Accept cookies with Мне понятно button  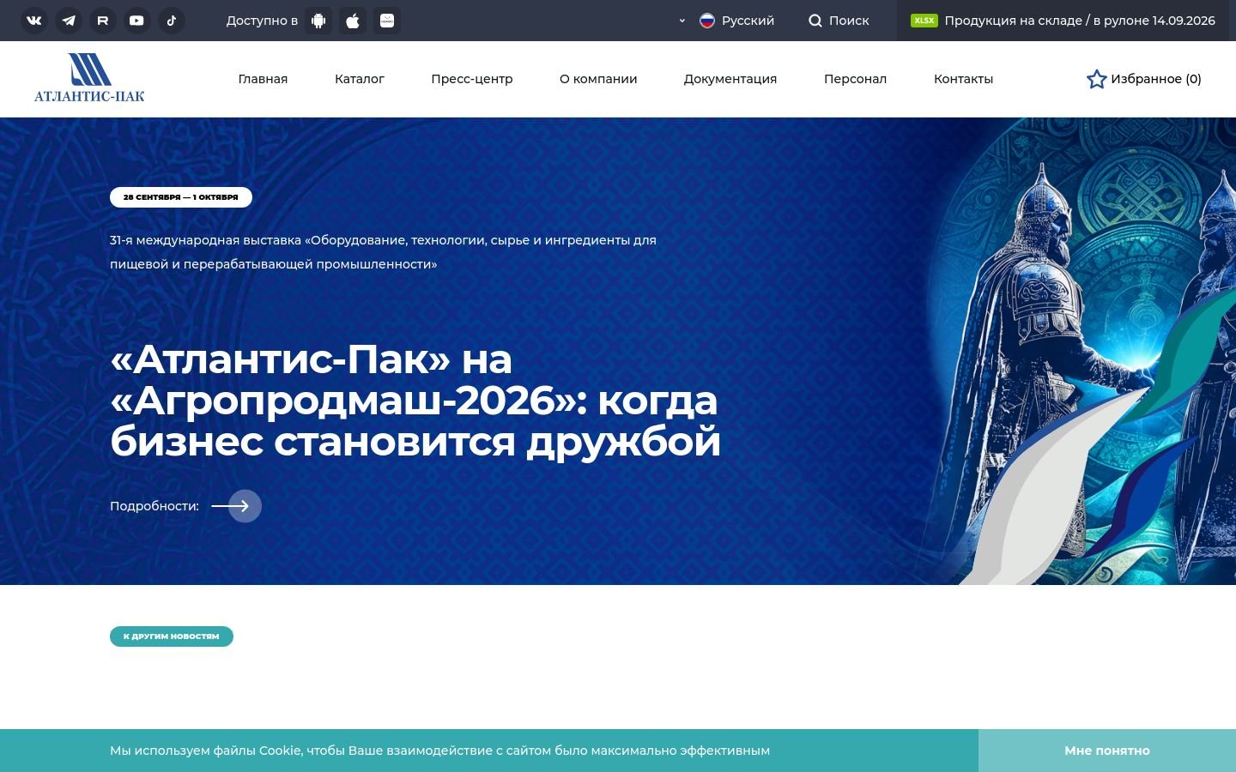click(1107, 751)
